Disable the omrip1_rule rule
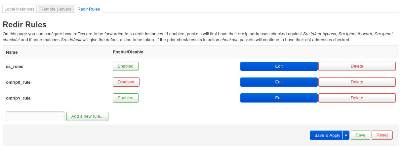This screenshot has width=402, height=150. [x=125, y=98]
